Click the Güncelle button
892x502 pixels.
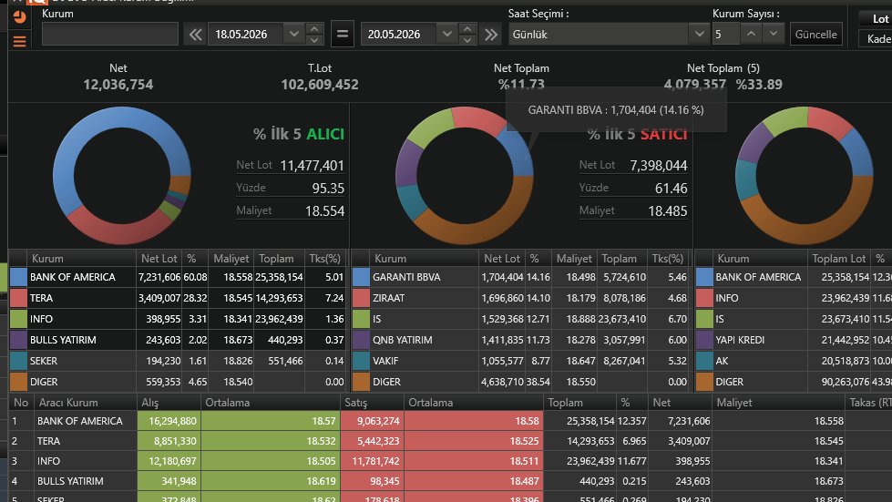(x=815, y=34)
